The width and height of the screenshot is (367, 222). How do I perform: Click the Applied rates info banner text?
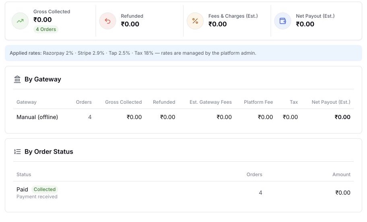pos(133,53)
